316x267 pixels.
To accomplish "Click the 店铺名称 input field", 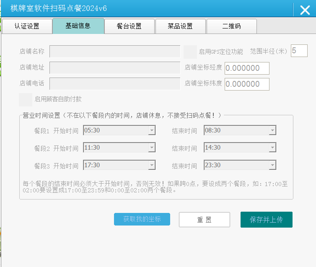I will [x=115, y=52].
